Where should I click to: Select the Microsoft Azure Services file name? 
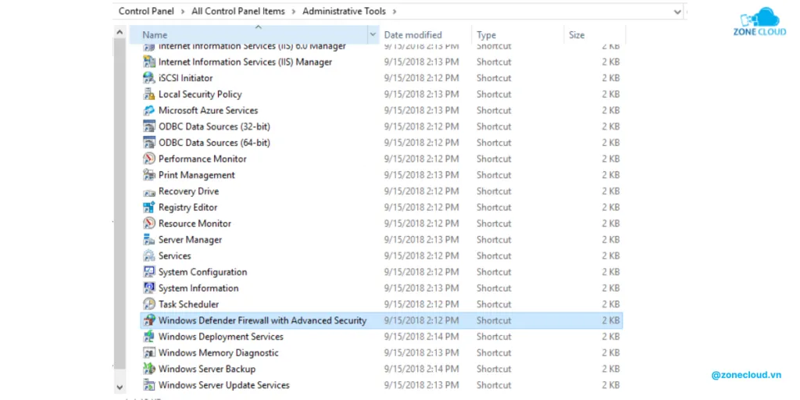pyautogui.click(x=208, y=111)
